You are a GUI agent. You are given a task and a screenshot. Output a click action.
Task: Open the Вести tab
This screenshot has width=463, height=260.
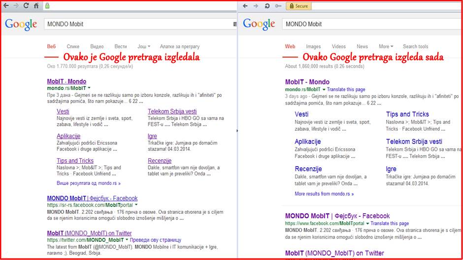coord(121,46)
